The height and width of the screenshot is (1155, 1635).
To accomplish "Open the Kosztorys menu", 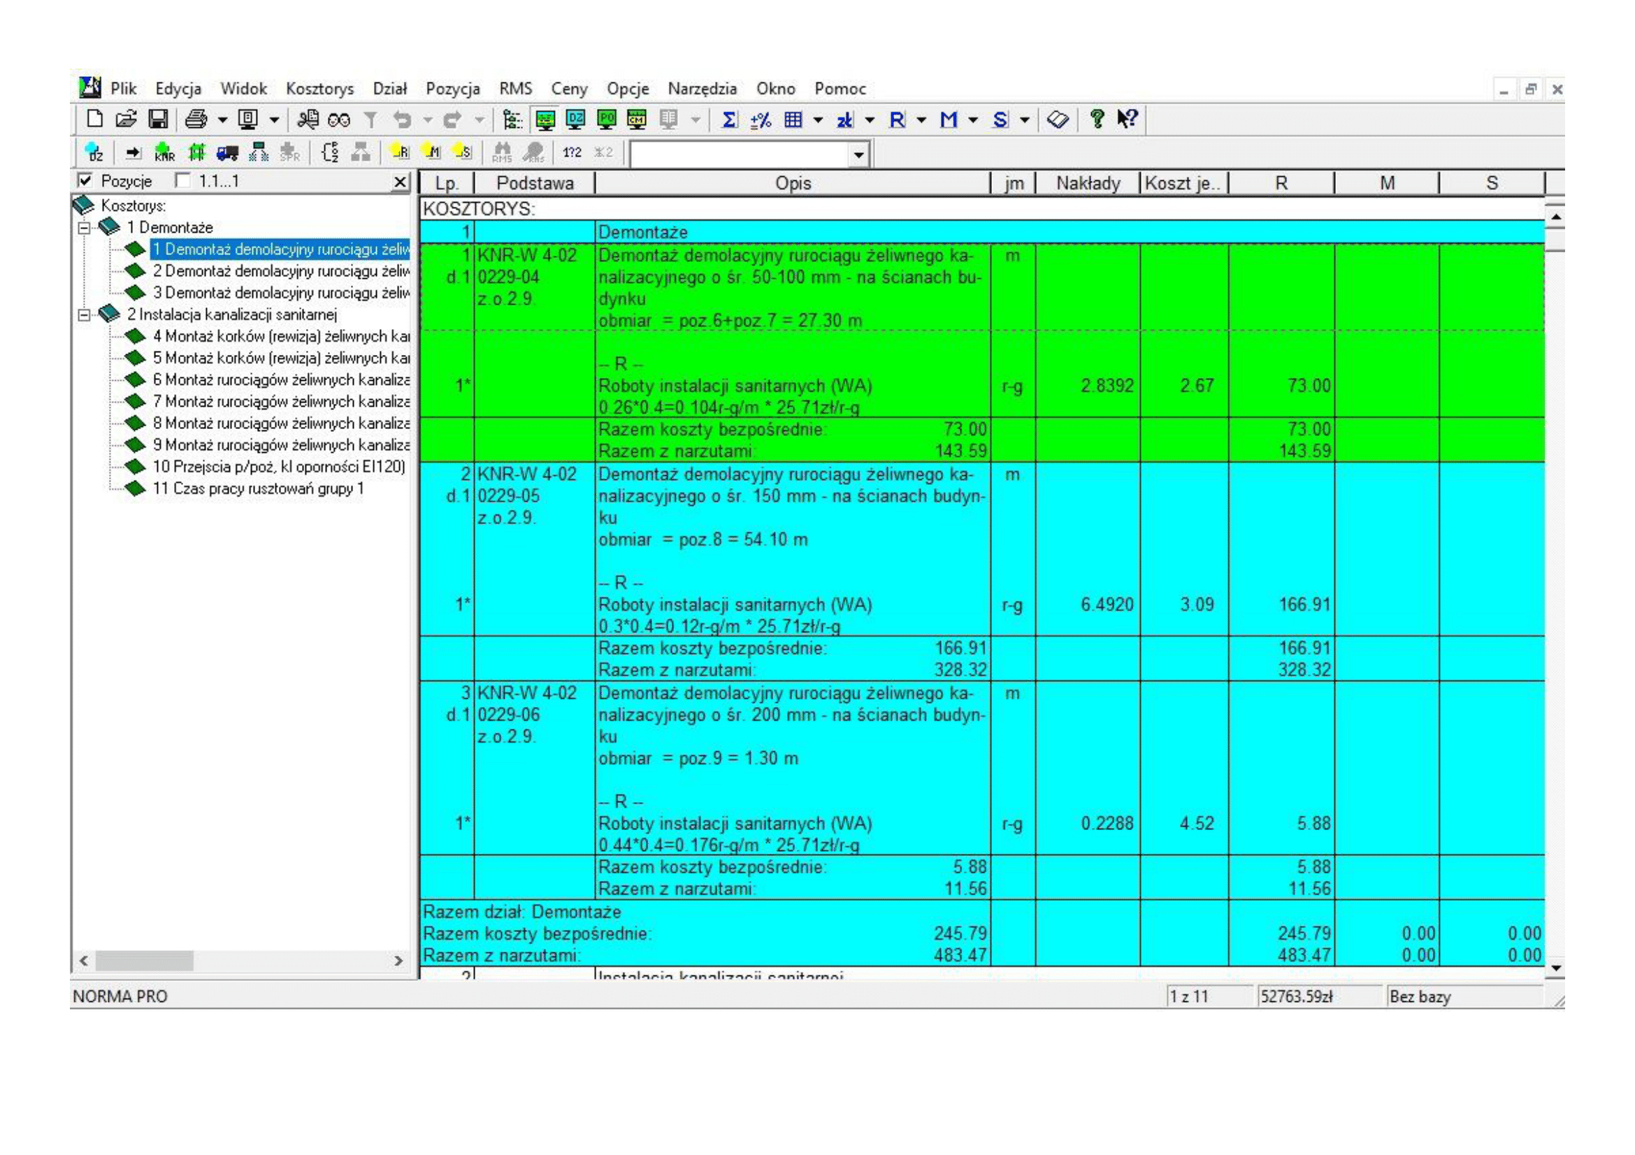I will (319, 89).
